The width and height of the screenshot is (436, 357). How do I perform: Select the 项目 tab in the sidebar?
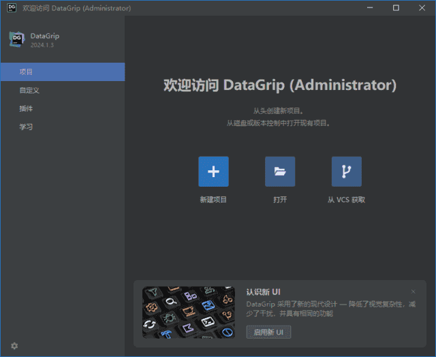(x=26, y=72)
